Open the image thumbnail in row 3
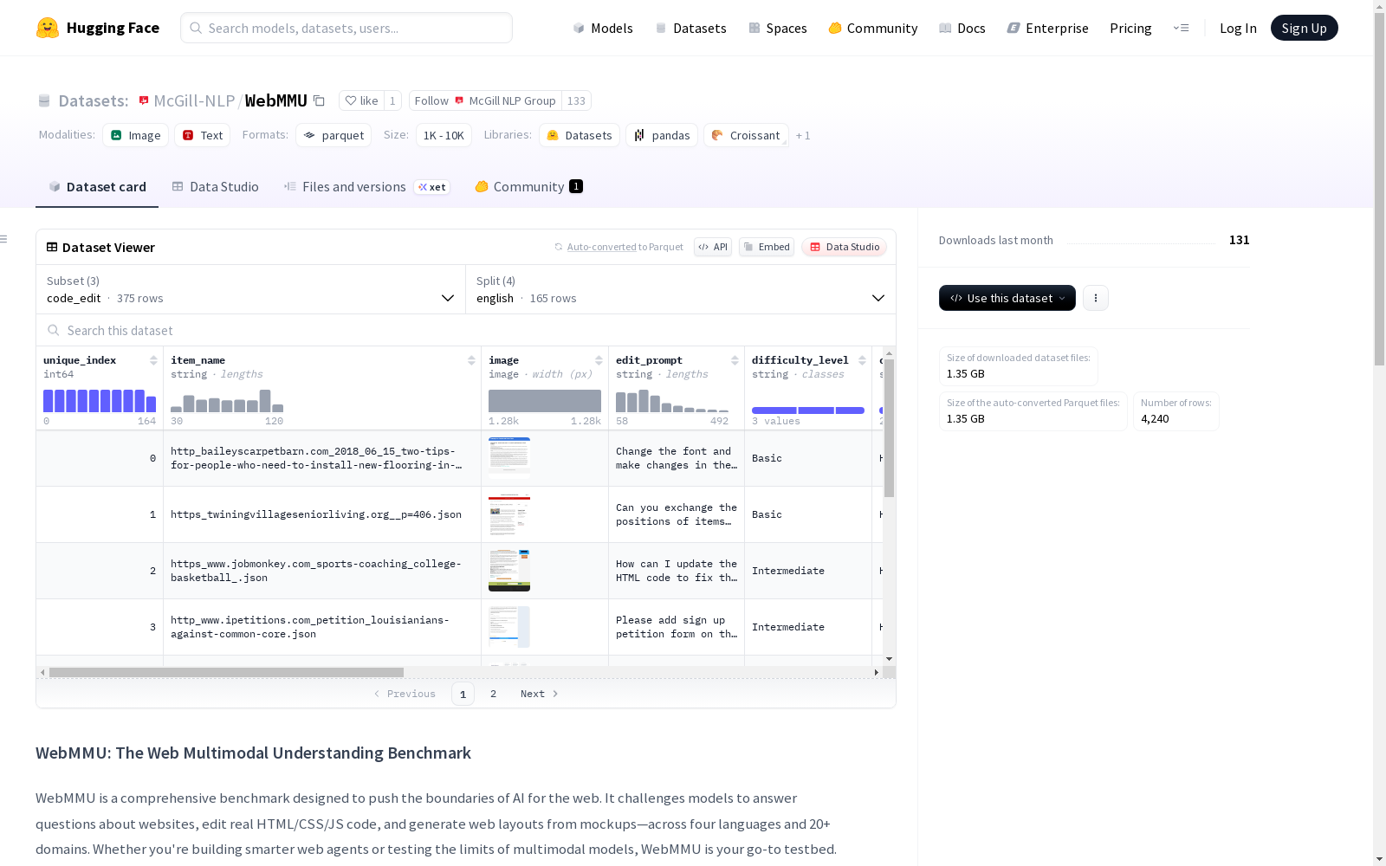This screenshot has width=1386, height=866. [509, 627]
